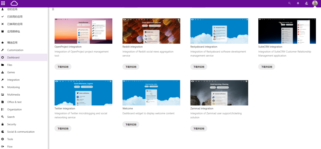Click the arrow icon beside Flow
The height and width of the screenshot is (149, 321).
pyautogui.click(x=2, y=147)
